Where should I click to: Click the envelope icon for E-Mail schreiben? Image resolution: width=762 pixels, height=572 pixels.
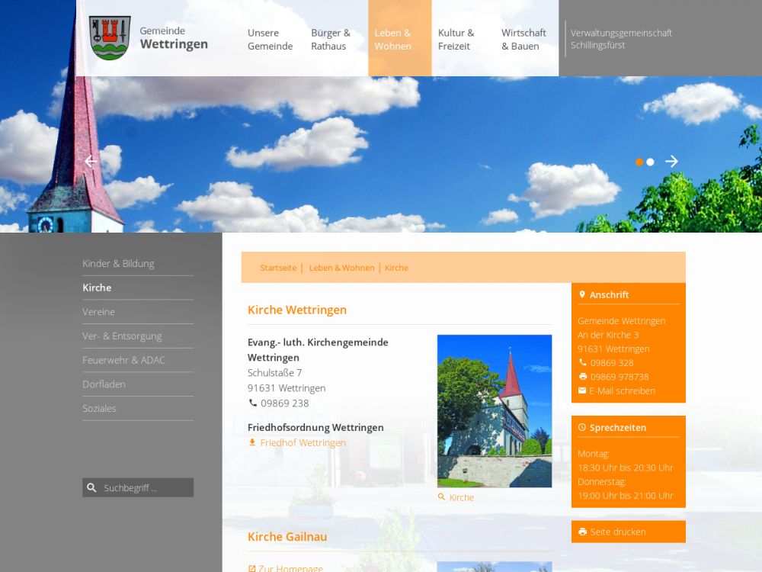click(582, 390)
